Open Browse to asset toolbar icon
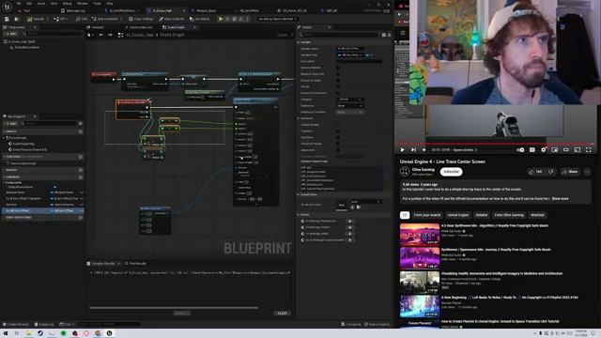The height and width of the screenshot is (338, 601). 17,19
